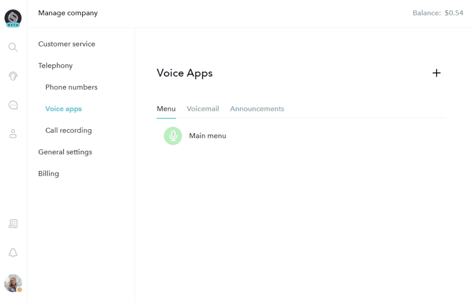Open notifications via the bell icon
The height and width of the screenshot is (302, 473).
click(x=12, y=253)
